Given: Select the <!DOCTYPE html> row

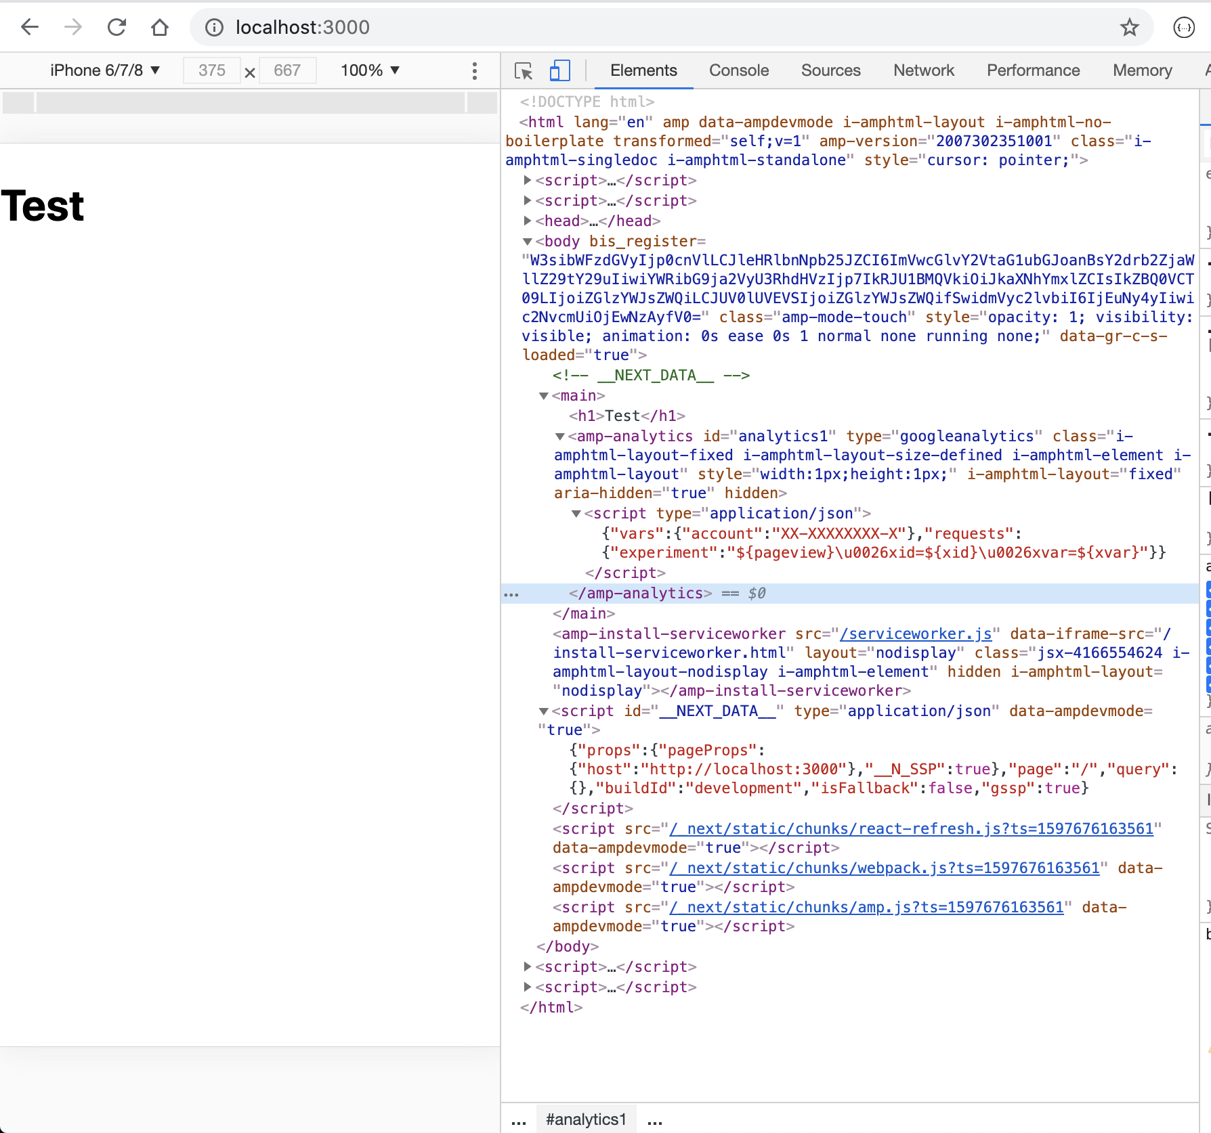Looking at the screenshot, I should click(587, 102).
